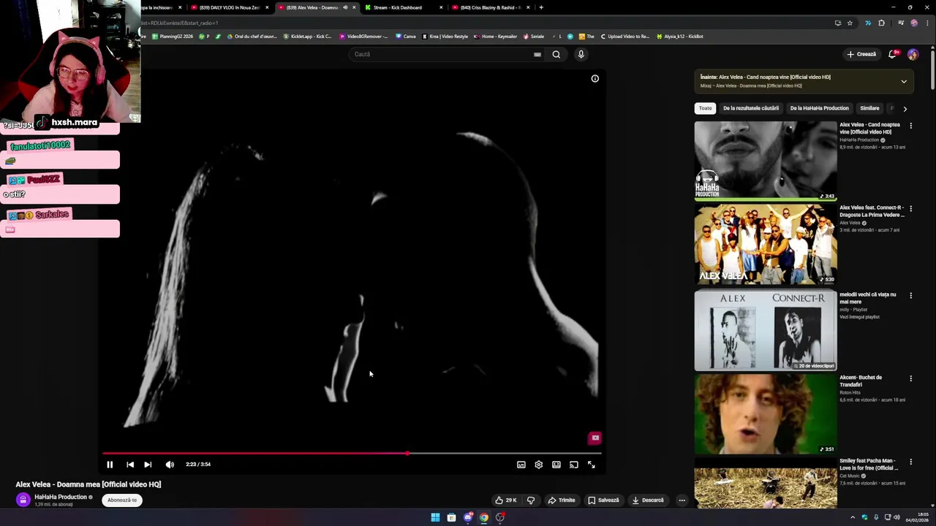Show more filter chips with the right arrow
This screenshot has width=936, height=526.
pos(905,109)
